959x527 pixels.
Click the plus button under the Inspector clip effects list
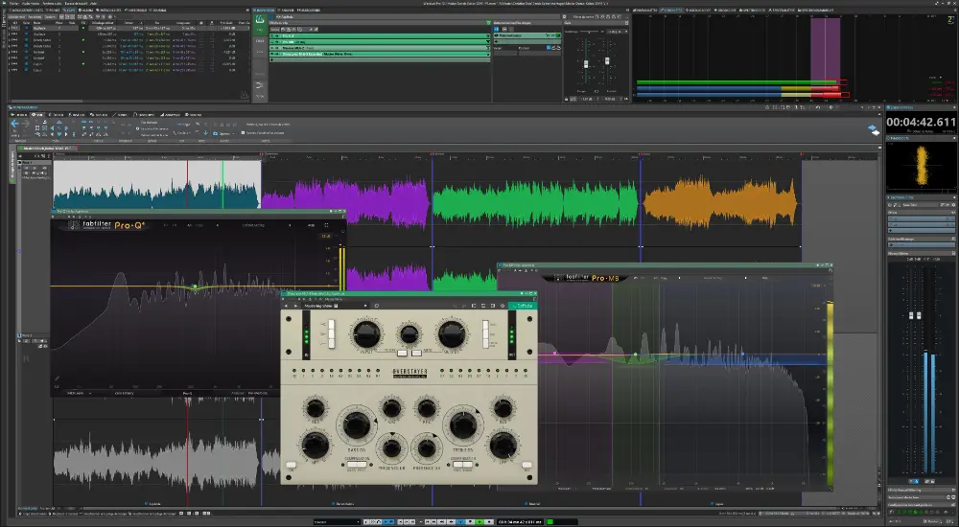pos(271,60)
